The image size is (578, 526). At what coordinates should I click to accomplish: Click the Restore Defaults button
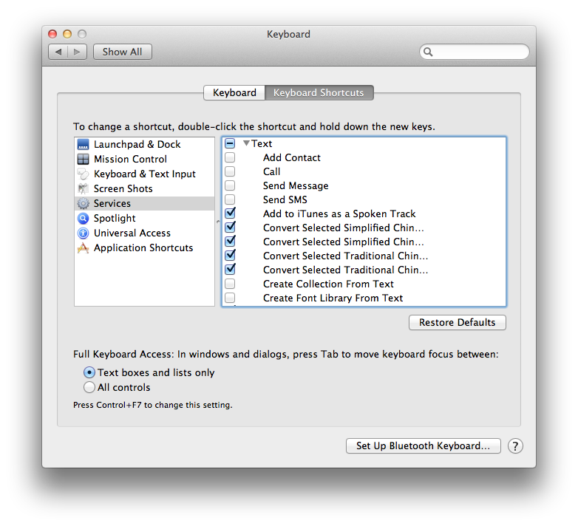[457, 323]
